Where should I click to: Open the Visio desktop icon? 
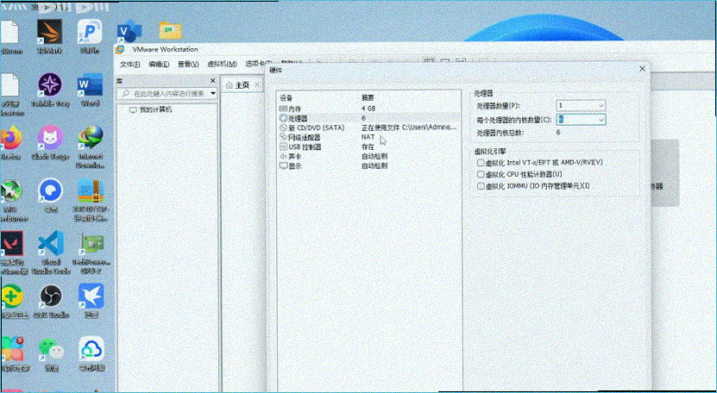(129, 32)
